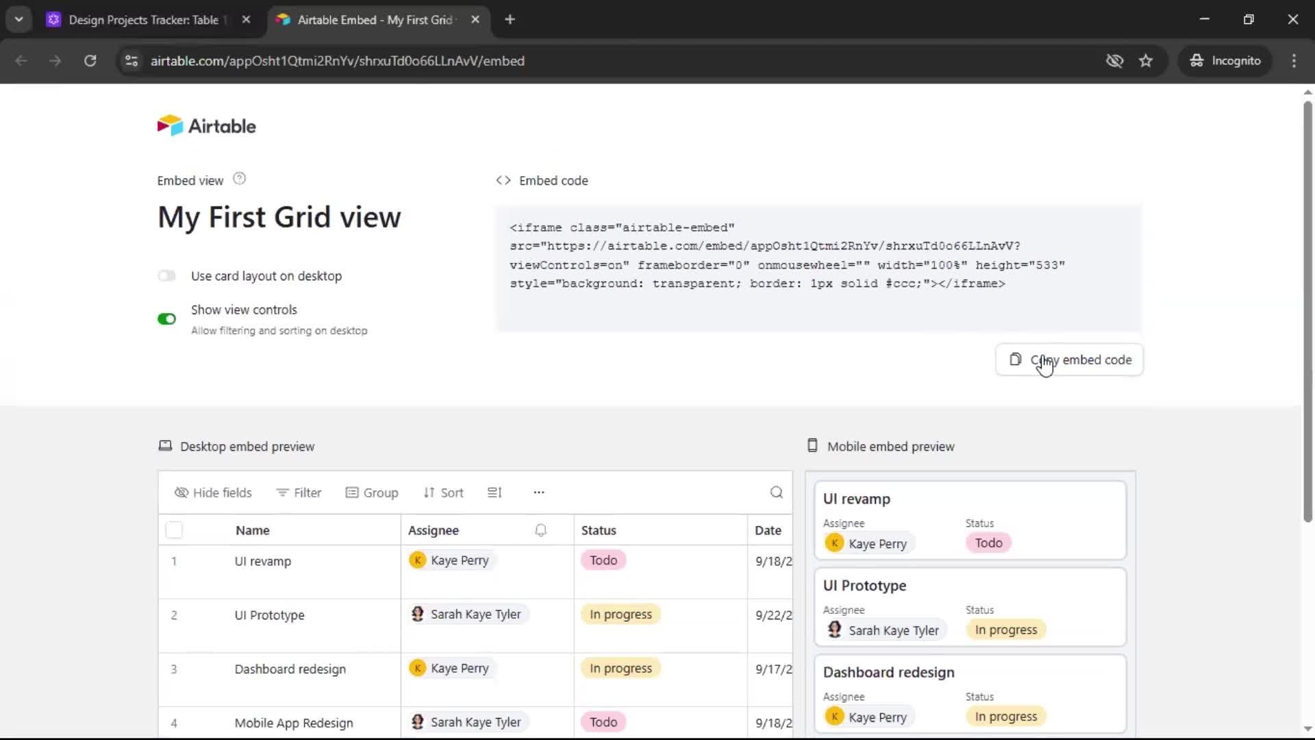Bookmark this page with the star icon
This screenshot has height=740, width=1315.
(x=1146, y=61)
